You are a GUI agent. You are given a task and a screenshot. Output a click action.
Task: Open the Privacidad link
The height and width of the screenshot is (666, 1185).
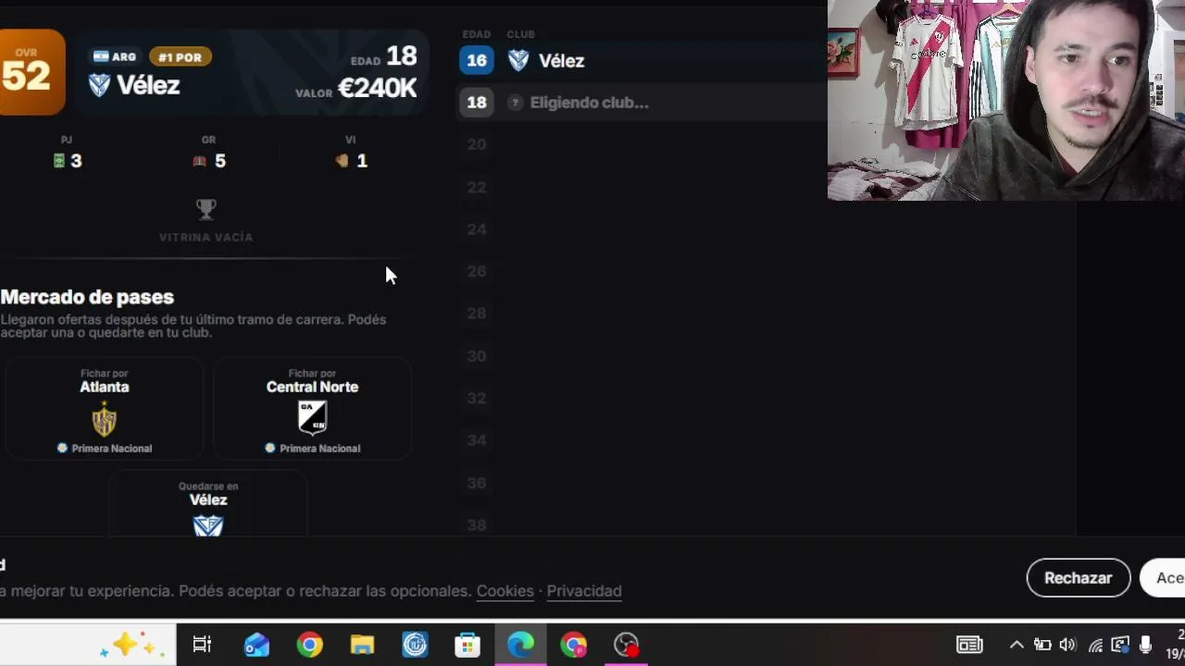[x=584, y=591]
